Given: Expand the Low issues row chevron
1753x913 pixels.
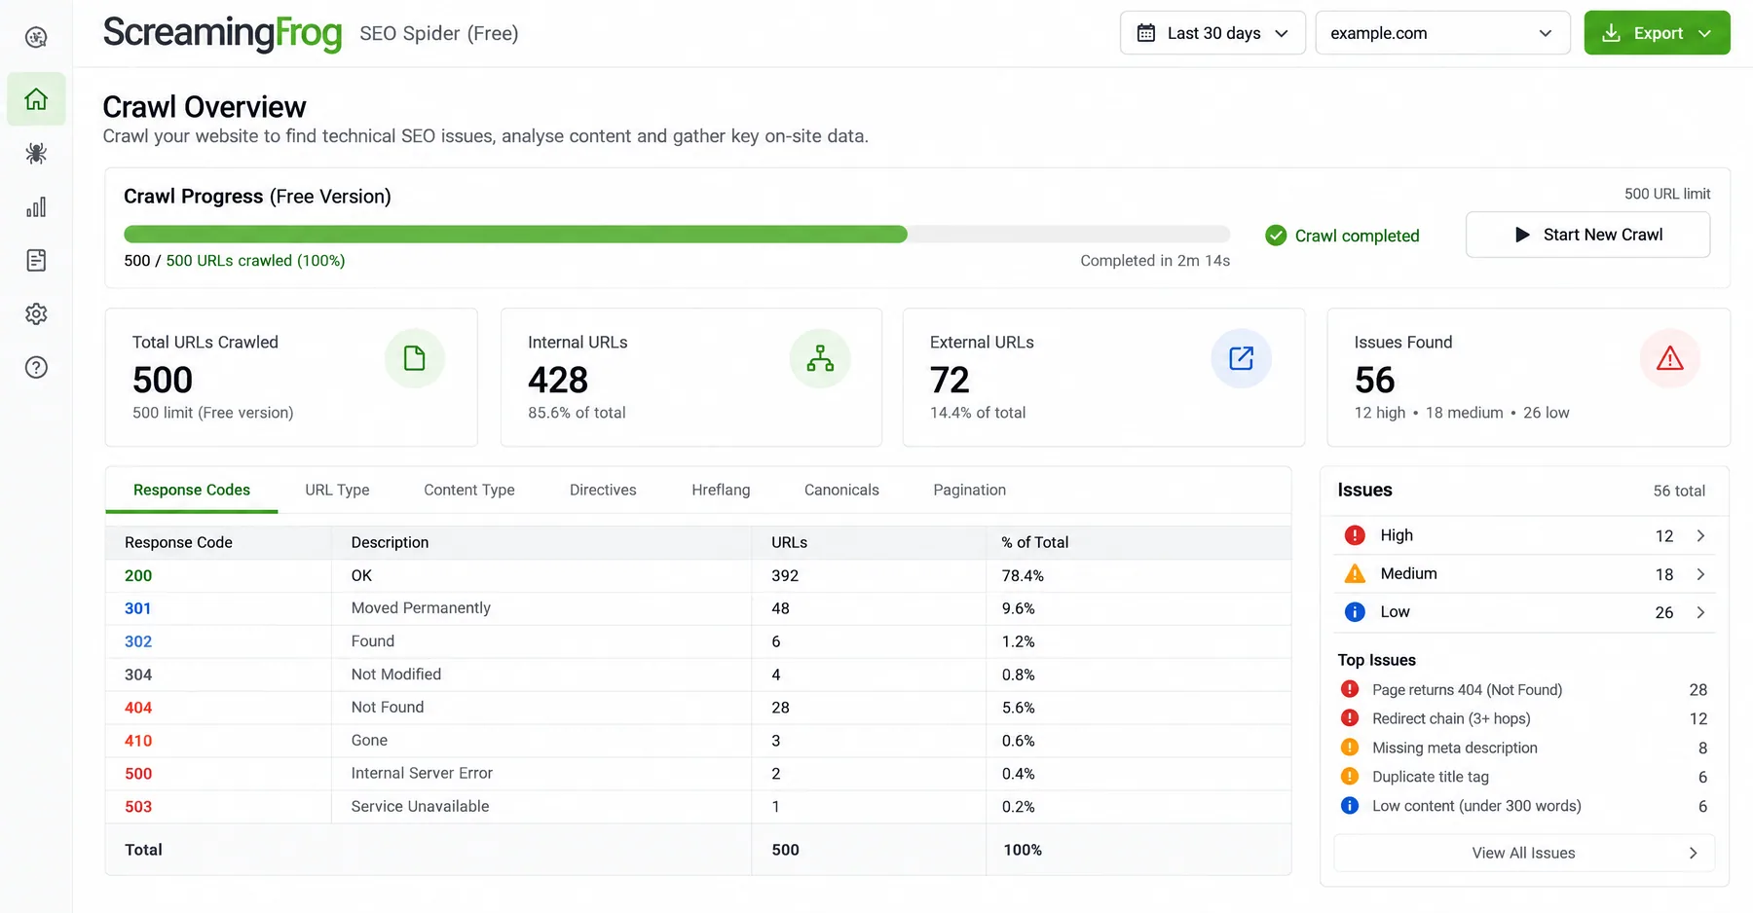Looking at the screenshot, I should click(x=1700, y=612).
